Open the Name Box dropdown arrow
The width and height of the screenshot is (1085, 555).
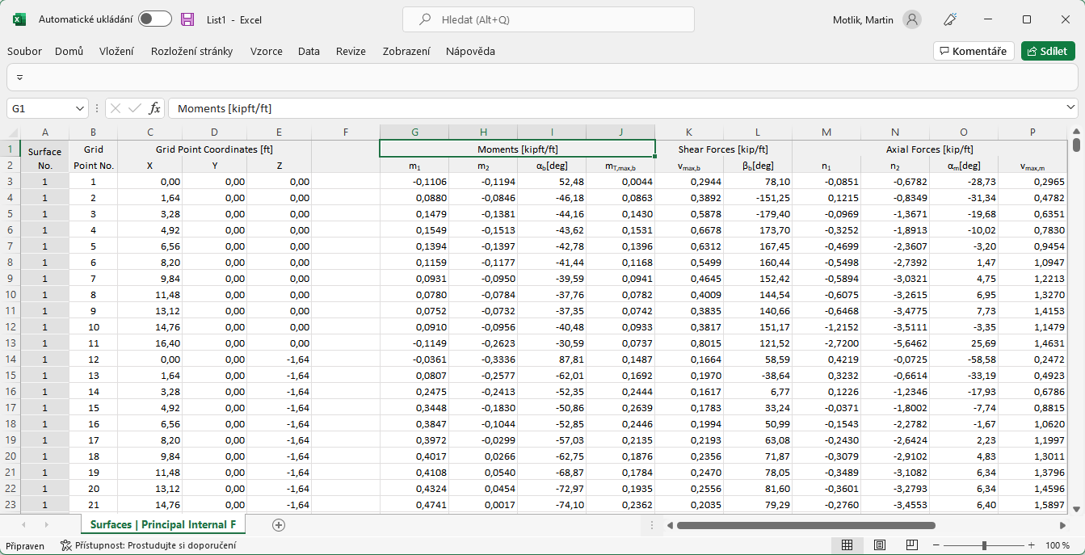78,107
